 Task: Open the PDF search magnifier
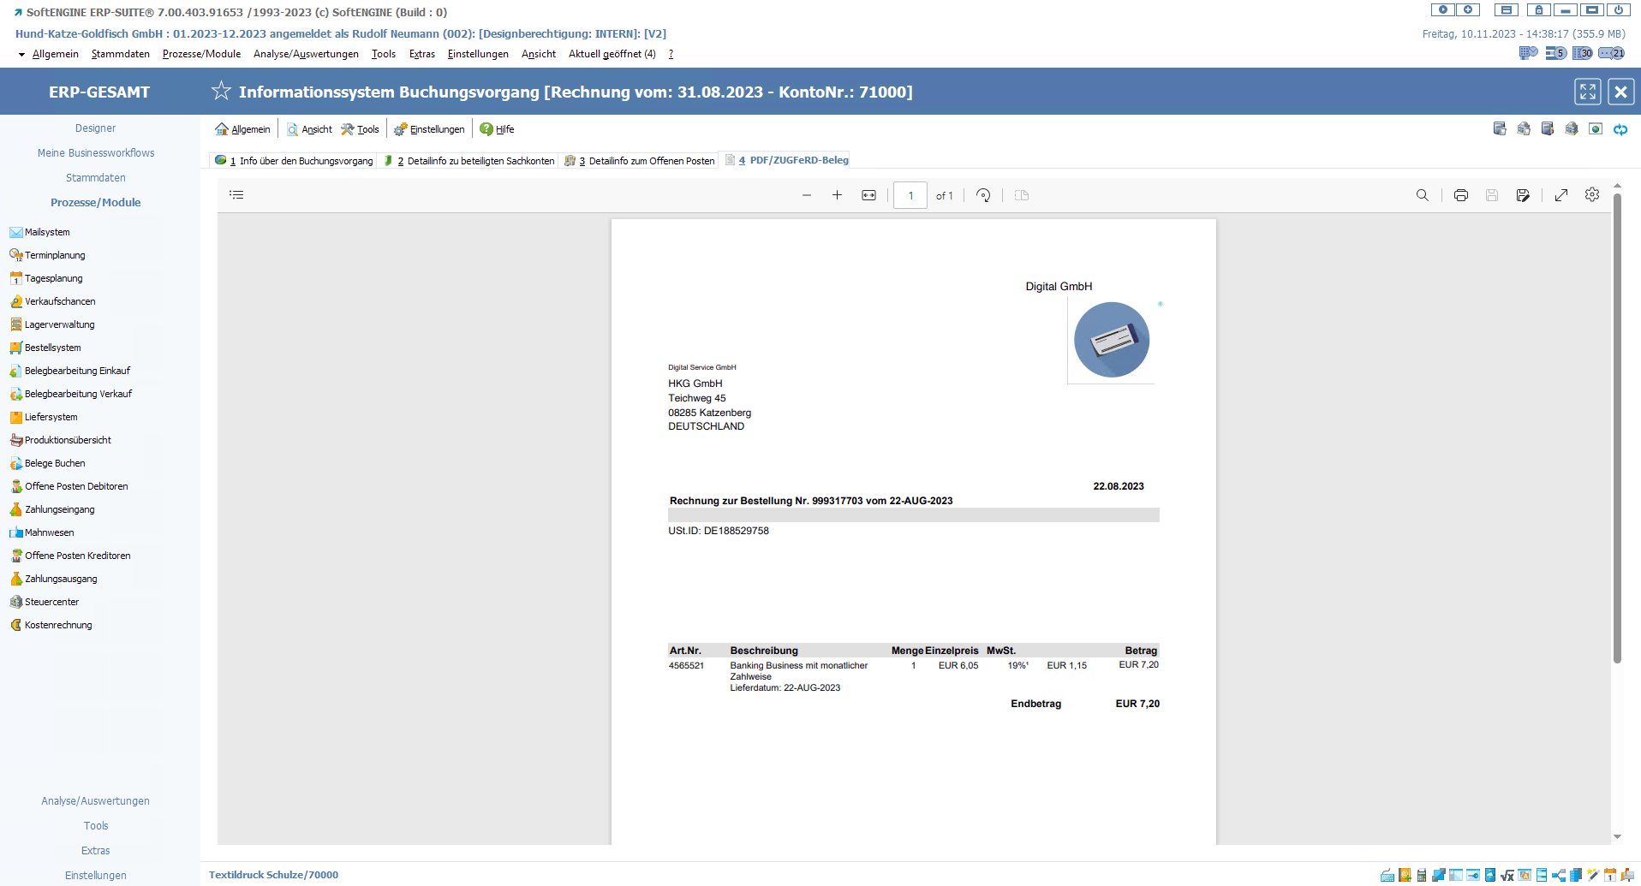pos(1422,195)
